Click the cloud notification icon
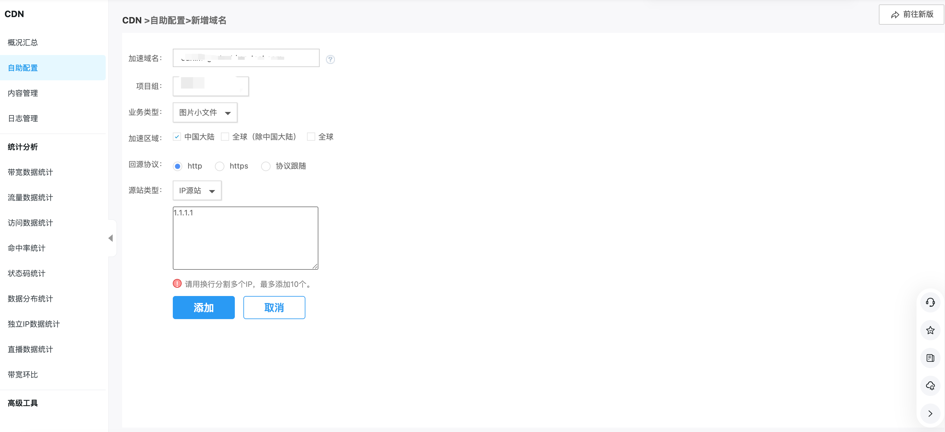Viewport: 945px width, 432px height. (x=930, y=386)
